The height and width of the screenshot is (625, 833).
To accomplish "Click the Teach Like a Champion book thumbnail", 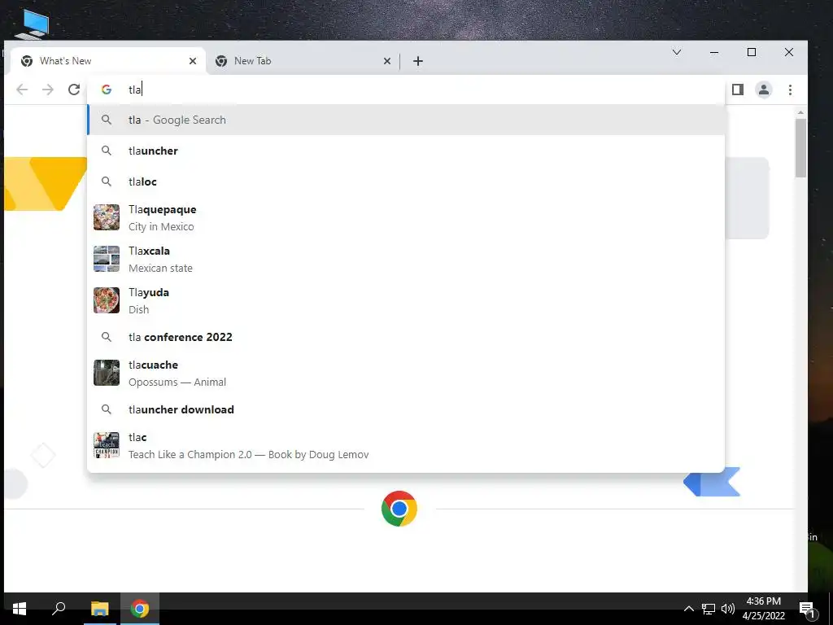I will [107, 445].
